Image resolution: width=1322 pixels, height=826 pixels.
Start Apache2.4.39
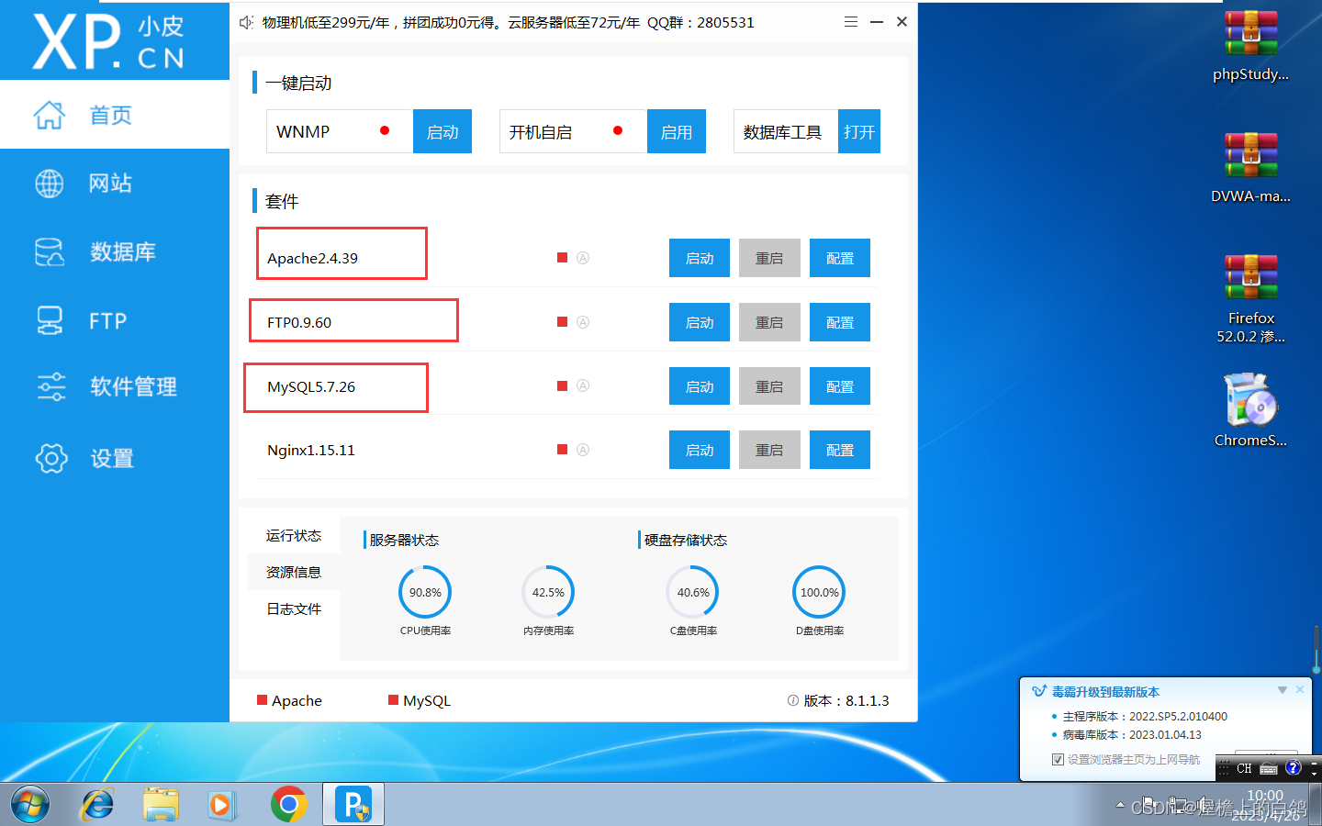[x=700, y=258]
